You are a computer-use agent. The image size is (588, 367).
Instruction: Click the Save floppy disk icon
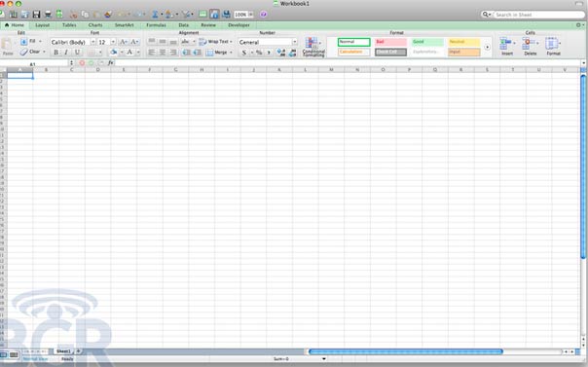pos(36,15)
